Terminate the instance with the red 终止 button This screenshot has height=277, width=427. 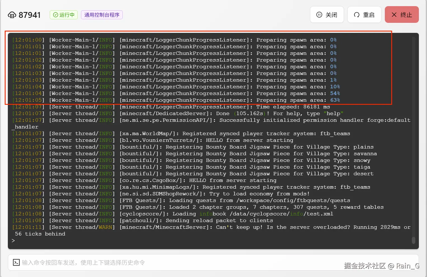point(402,14)
